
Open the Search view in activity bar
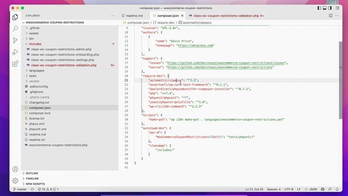pyautogui.click(x=15, y=29)
